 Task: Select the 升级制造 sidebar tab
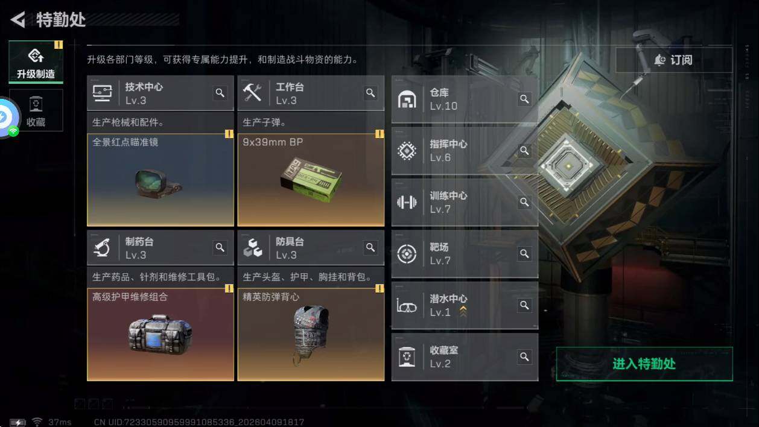(36, 62)
